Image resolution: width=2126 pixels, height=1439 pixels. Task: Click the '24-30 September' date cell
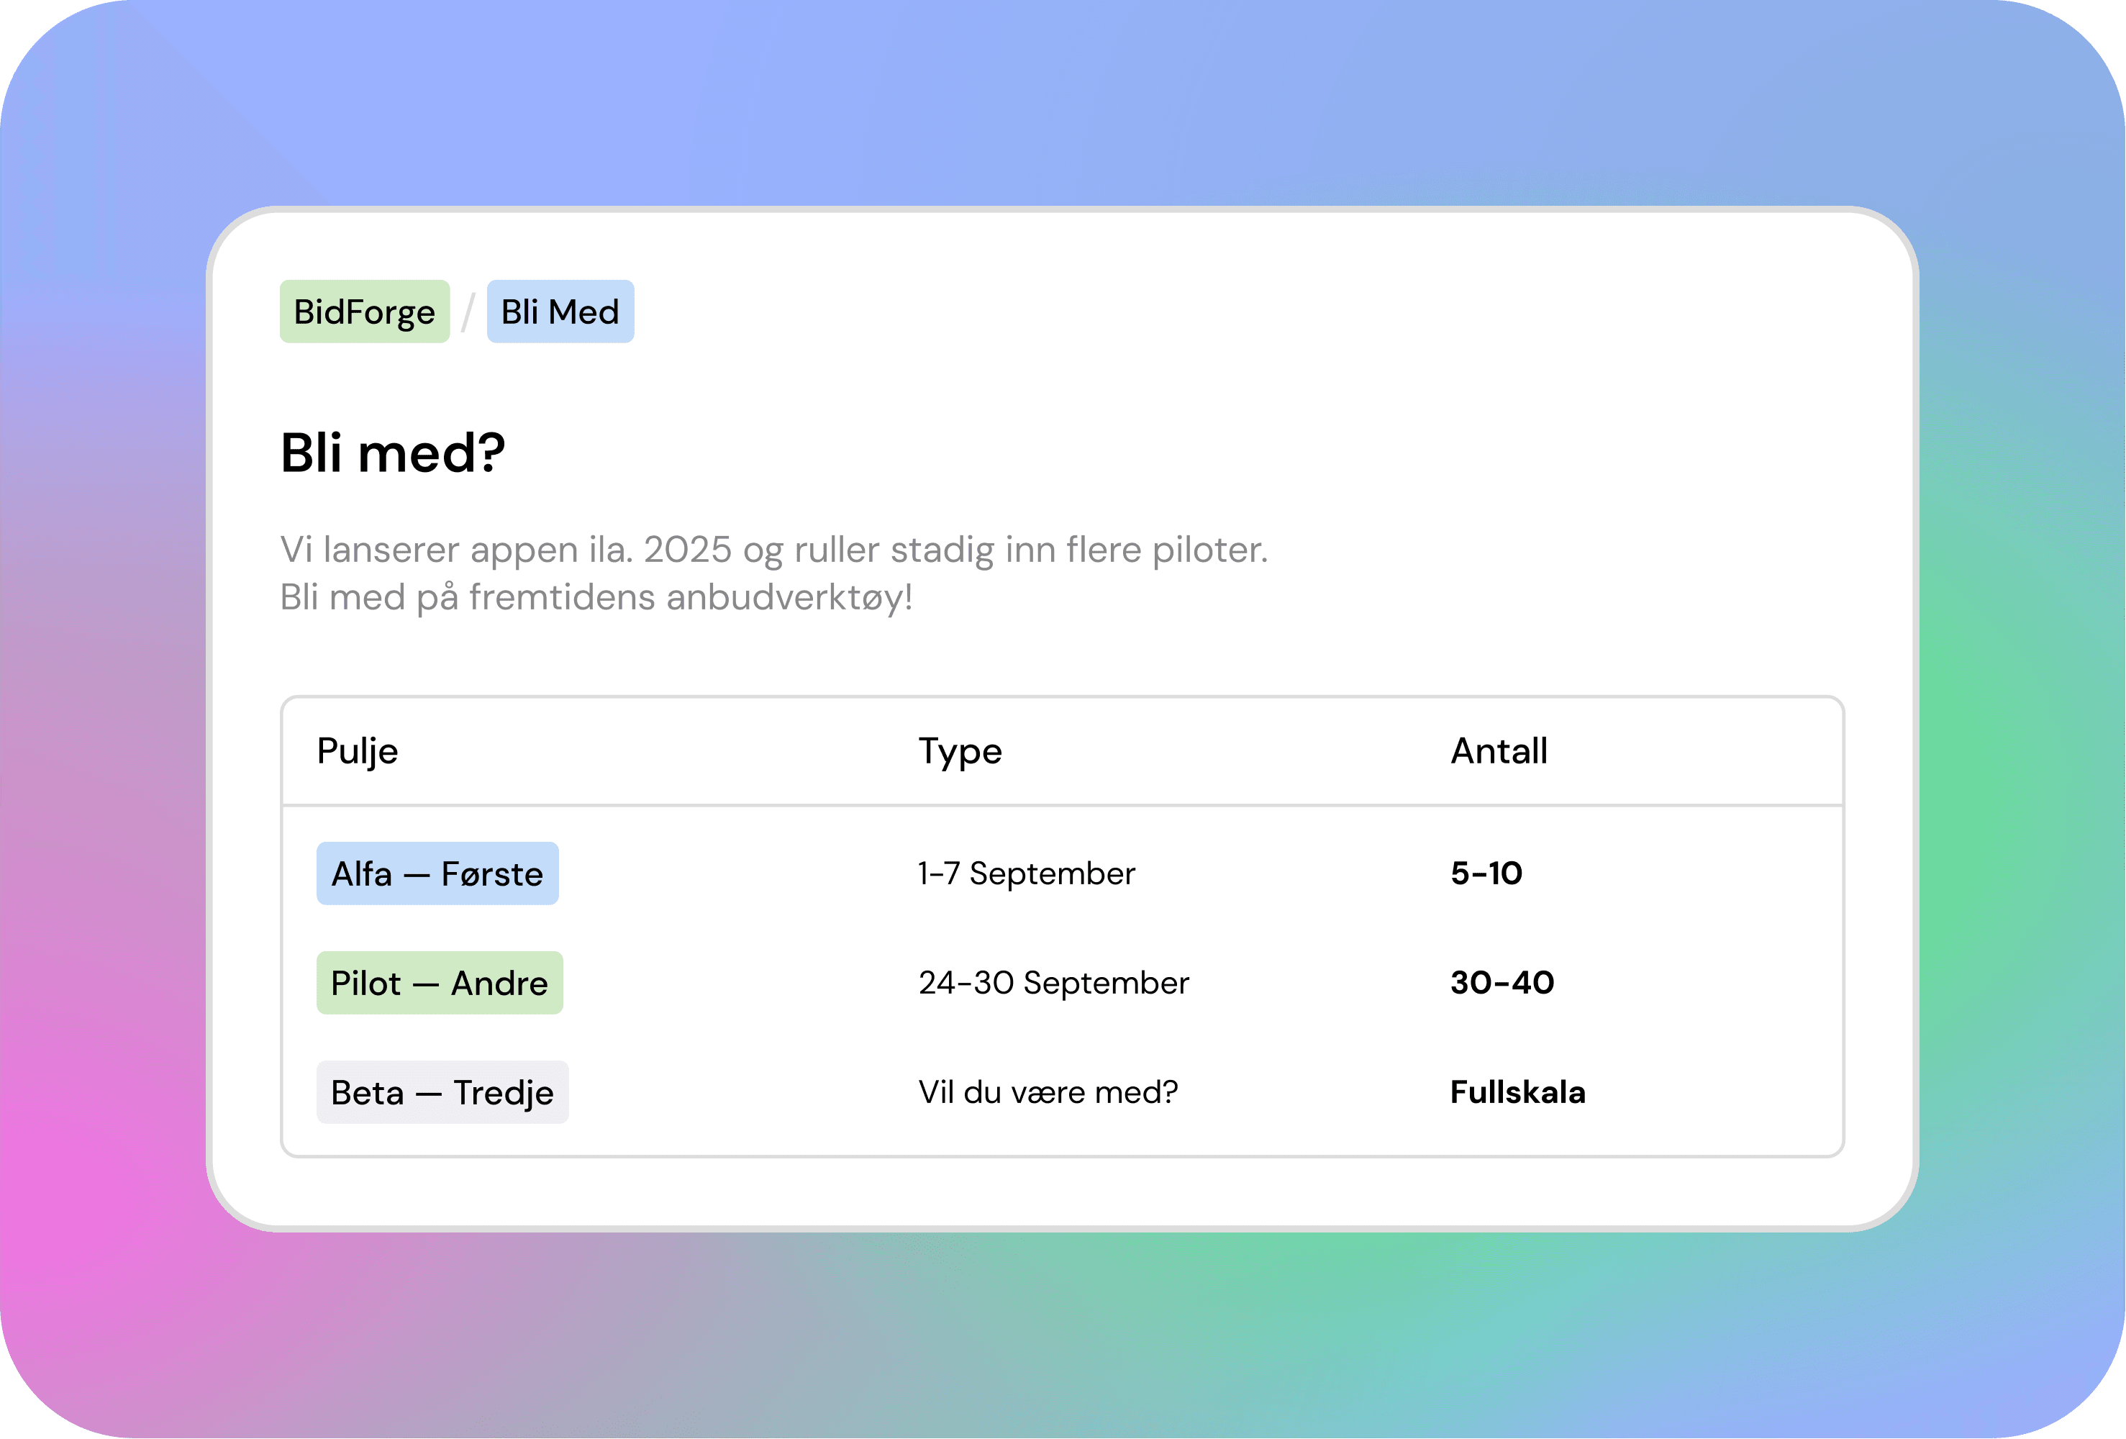1053,984
